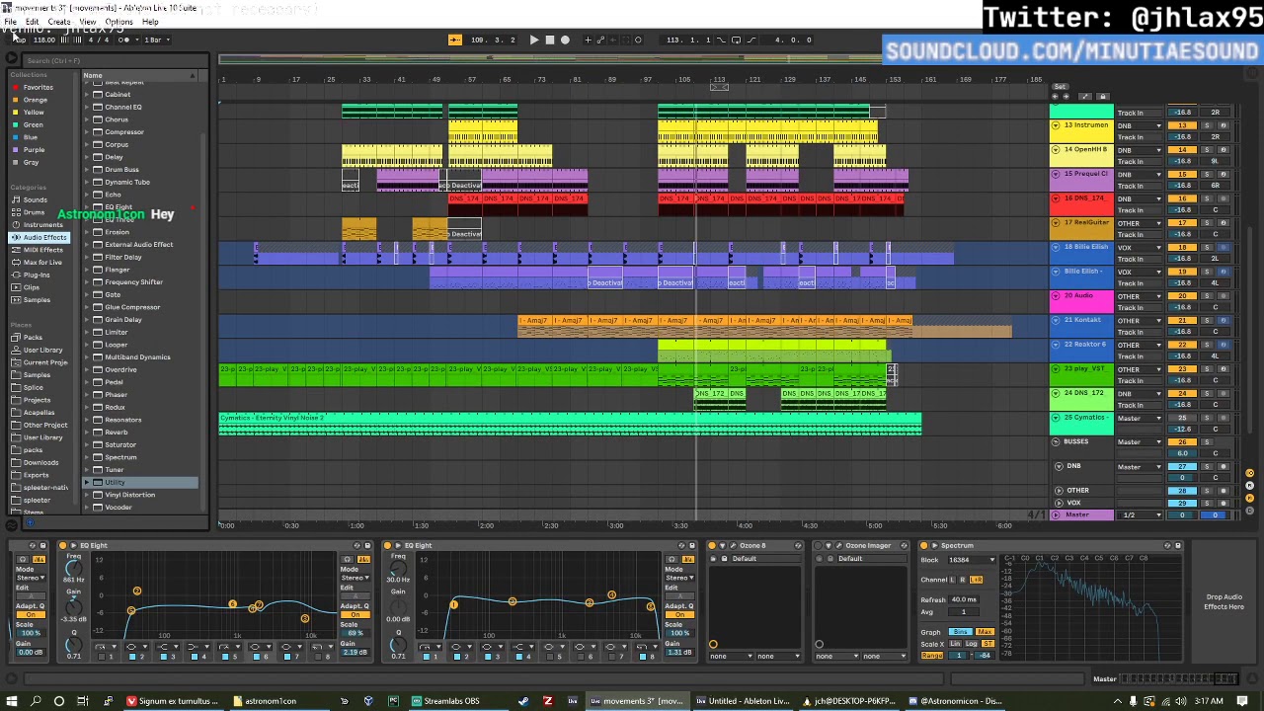The height and width of the screenshot is (711, 1264).
Task: Open quantization menu showing 1 Bar
Action: 156,39
